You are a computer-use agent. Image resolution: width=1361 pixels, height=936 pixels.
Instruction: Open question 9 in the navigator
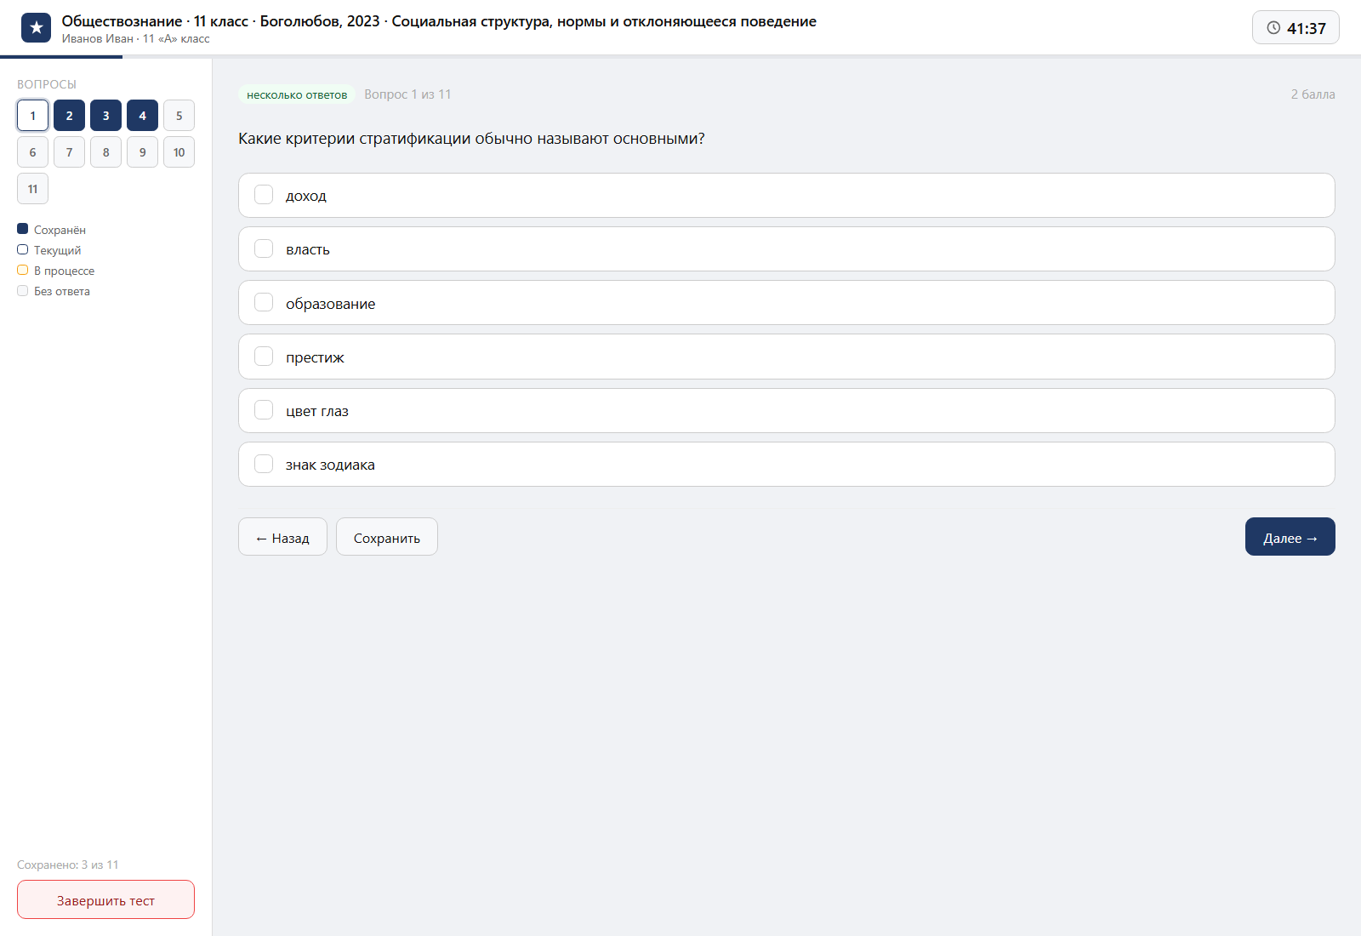click(142, 152)
